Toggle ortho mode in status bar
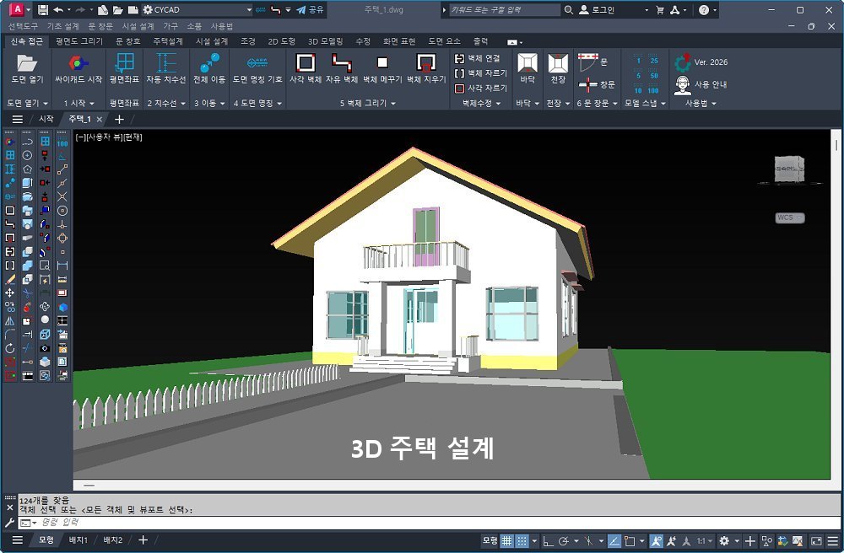This screenshot has width=844, height=553. point(547,541)
